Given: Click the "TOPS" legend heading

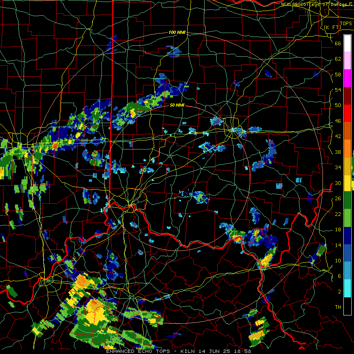Looking at the screenshot, I should coord(346,23).
